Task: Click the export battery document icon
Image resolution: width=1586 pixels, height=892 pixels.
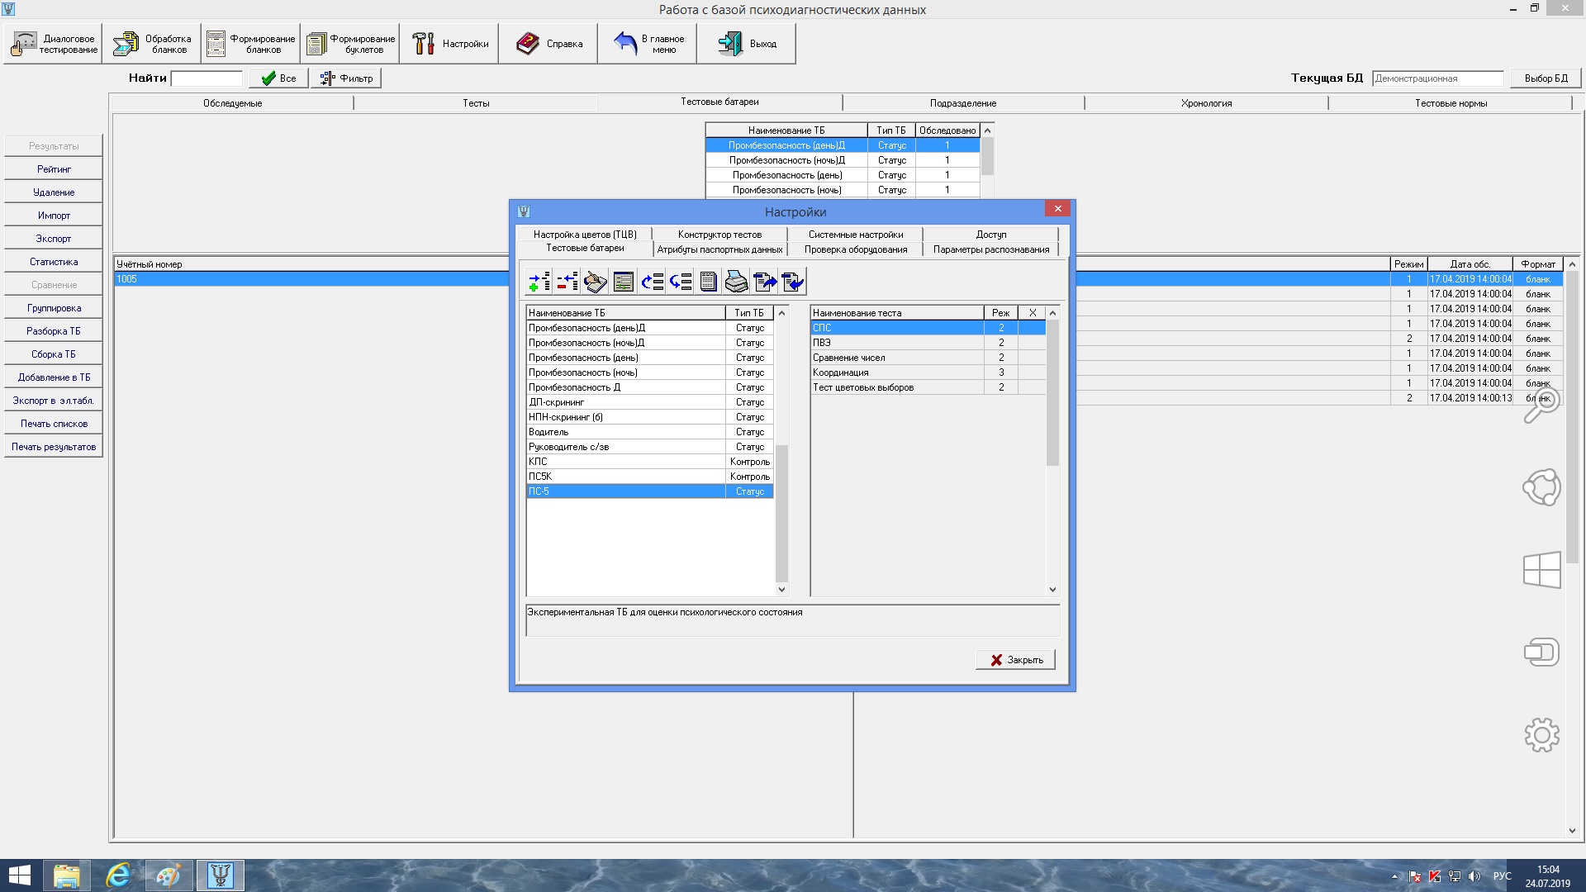Action: click(x=765, y=282)
